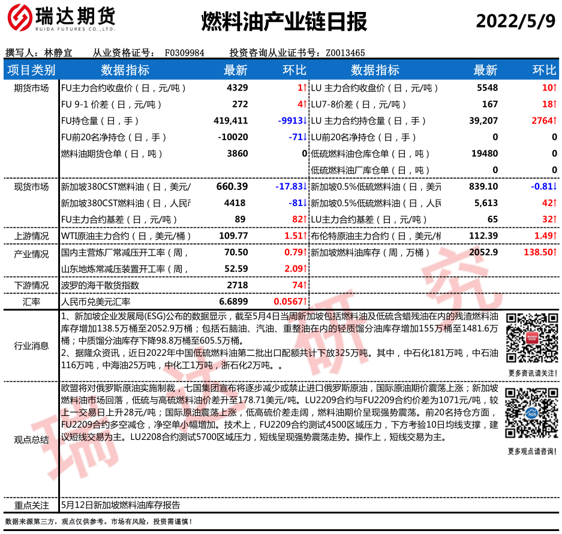
Task: Click the blue down arrow after -9913
Action: point(305,120)
